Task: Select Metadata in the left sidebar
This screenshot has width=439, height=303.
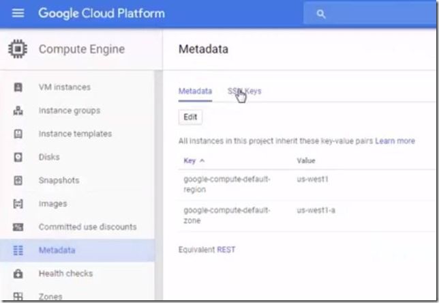Action: point(57,250)
